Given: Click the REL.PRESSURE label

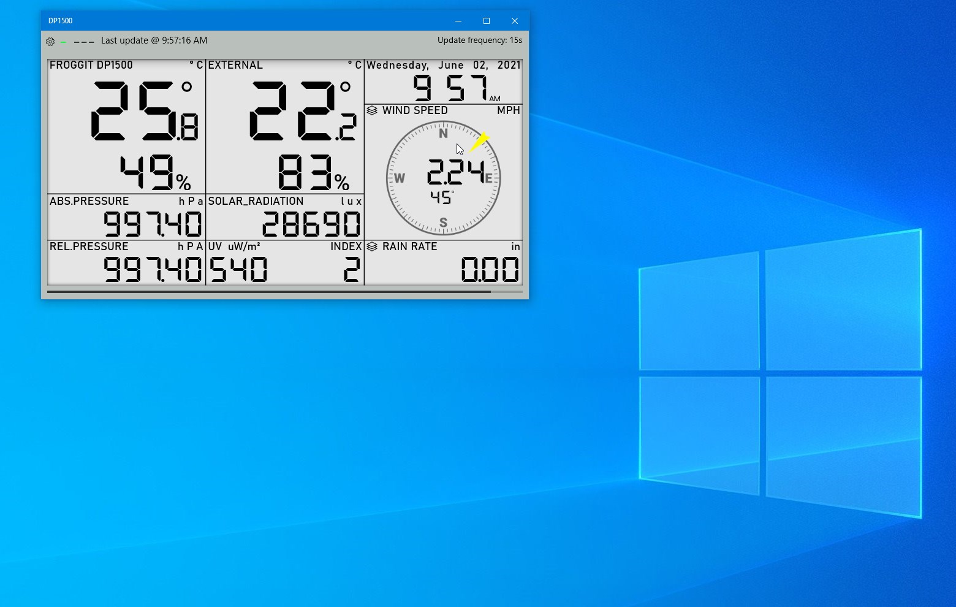Looking at the screenshot, I should [89, 246].
